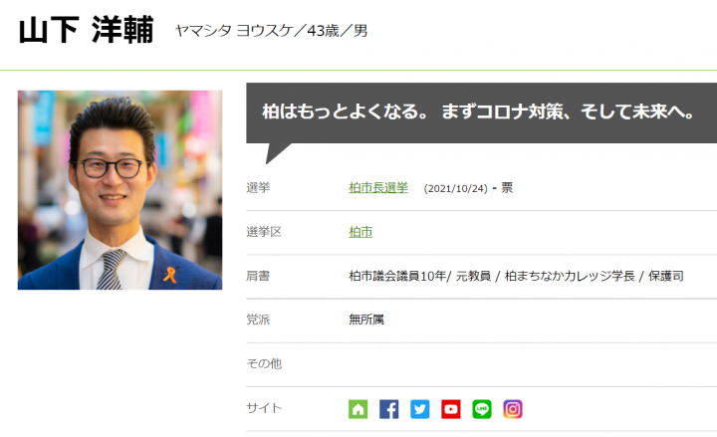Click the 選挙区 row label
Image resolution: width=717 pixels, height=437 pixels.
pyautogui.click(x=264, y=232)
